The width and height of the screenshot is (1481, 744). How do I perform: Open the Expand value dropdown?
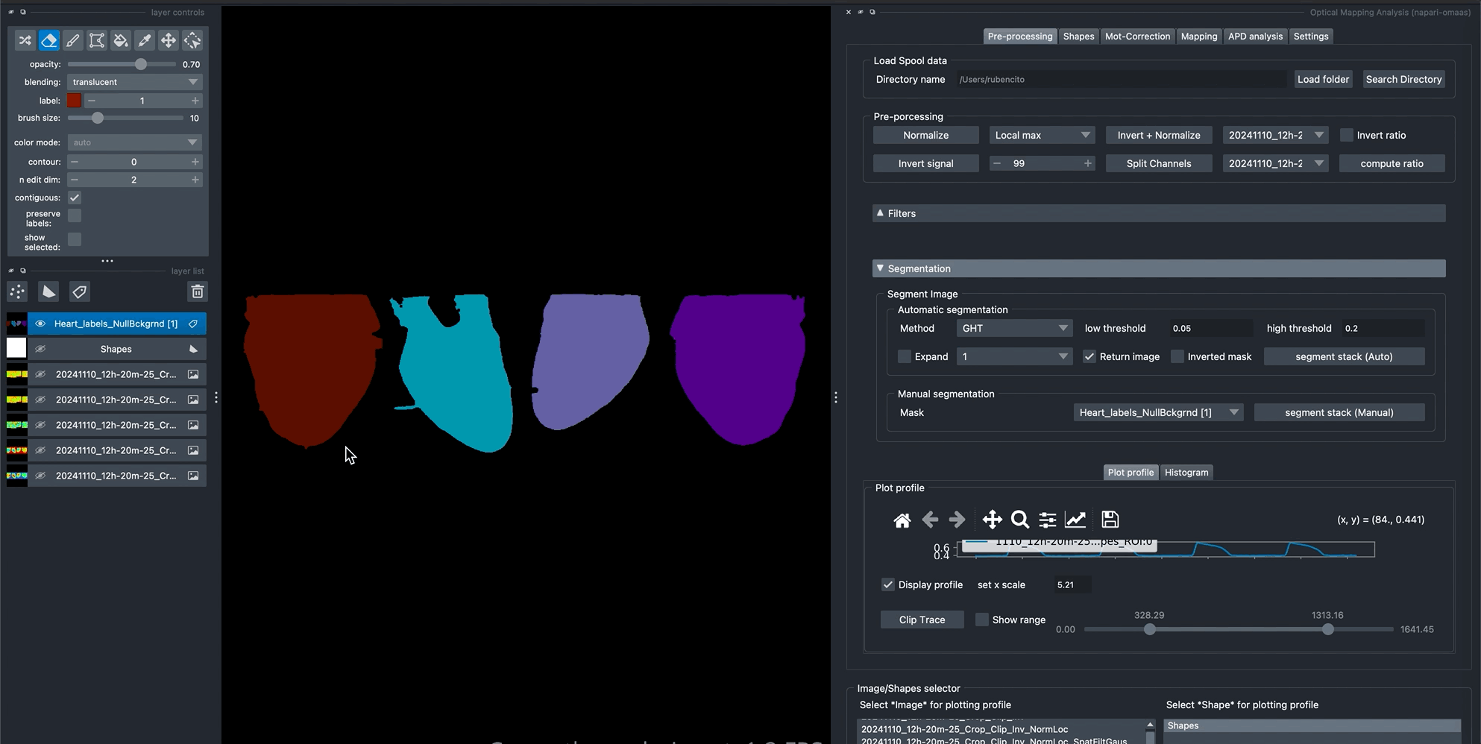[1014, 356]
